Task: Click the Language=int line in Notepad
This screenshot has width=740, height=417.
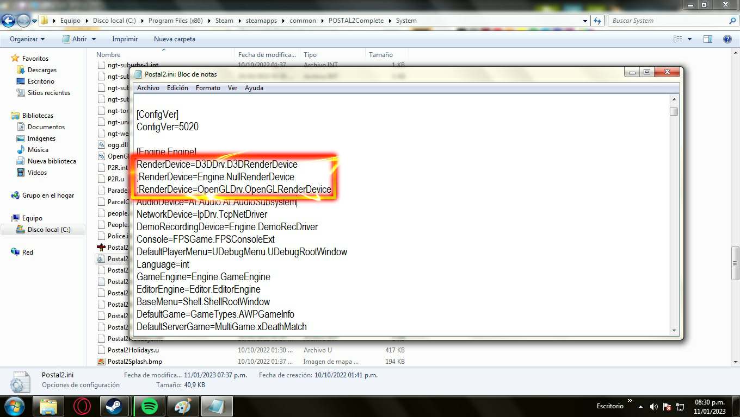Action: (163, 264)
